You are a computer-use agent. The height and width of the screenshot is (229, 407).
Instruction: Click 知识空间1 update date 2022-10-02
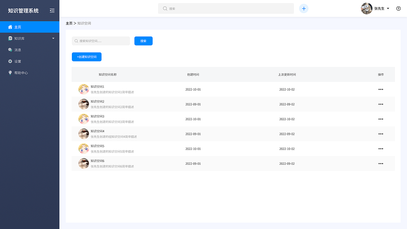(287, 89)
